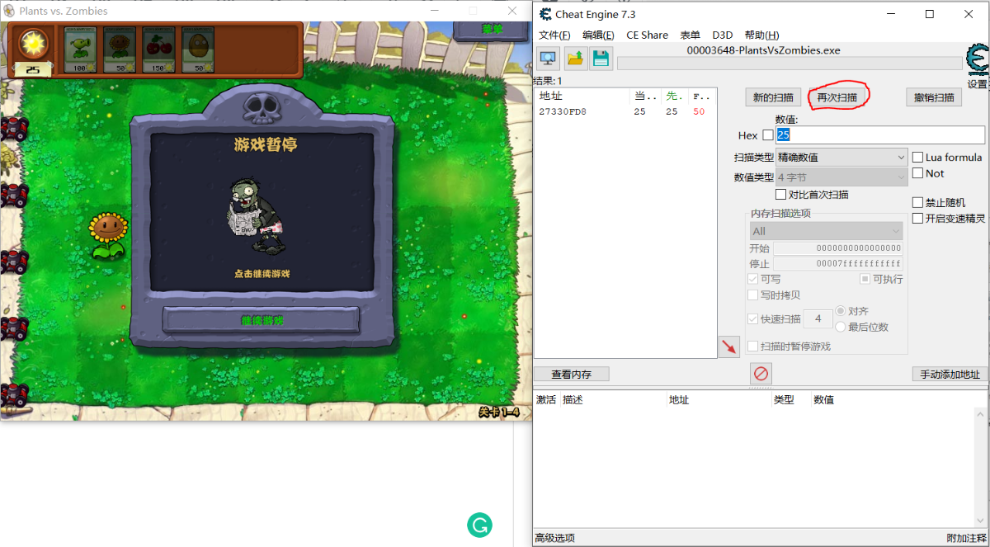Screen dimensions: 990x547
Task: Select address row 27330FD8
Action: click(x=625, y=111)
